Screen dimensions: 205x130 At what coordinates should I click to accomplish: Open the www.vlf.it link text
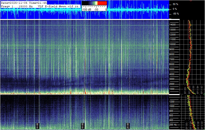coord(71,6)
